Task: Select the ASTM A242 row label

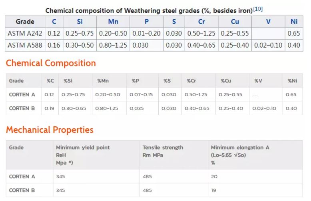Action: coord(25,33)
